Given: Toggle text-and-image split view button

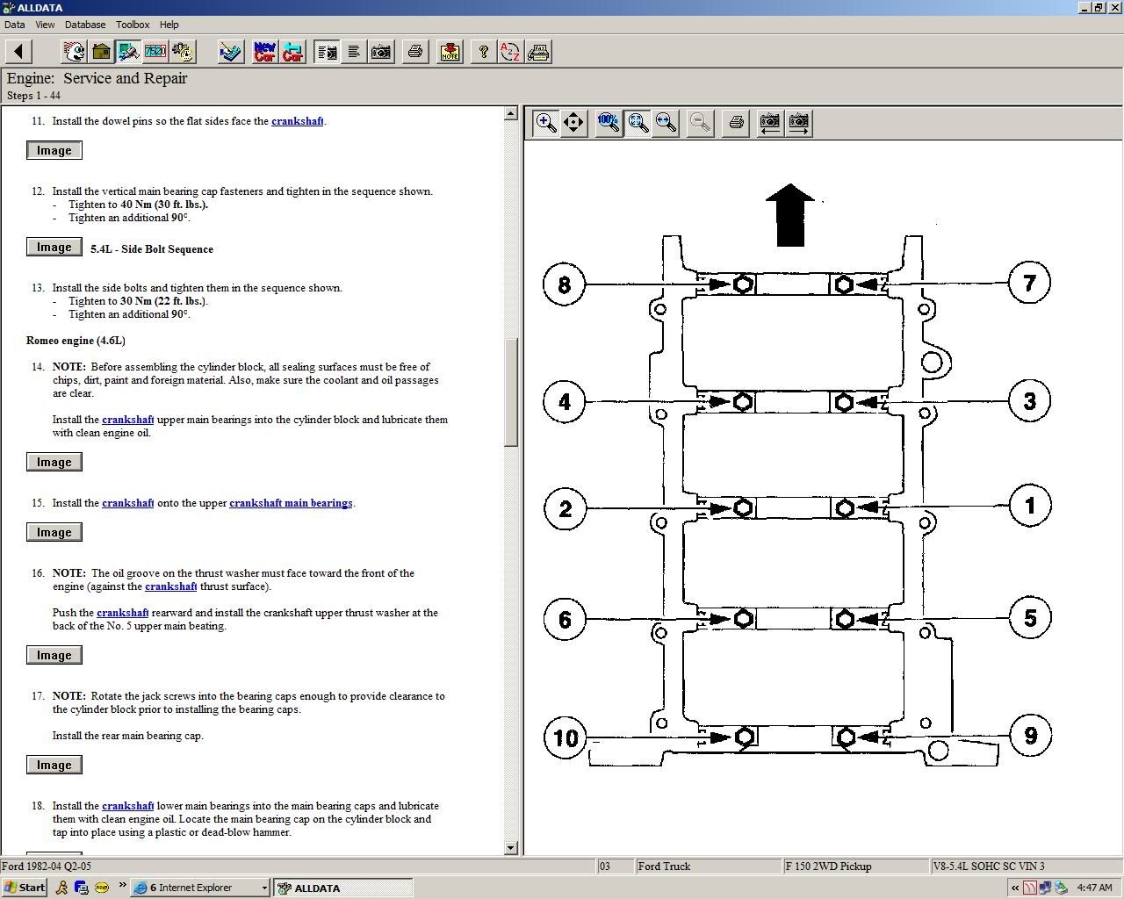Looking at the screenshot, I should (327, 52).
